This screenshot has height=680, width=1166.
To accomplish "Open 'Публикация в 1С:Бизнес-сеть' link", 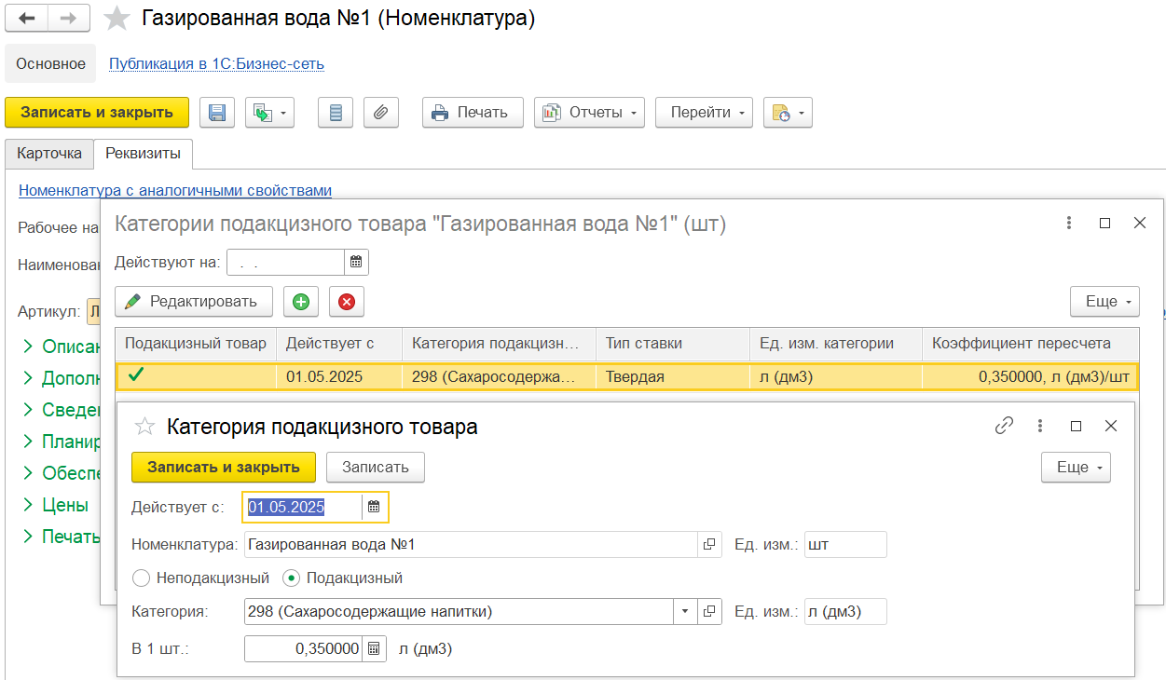I will (x=216, y=64).
